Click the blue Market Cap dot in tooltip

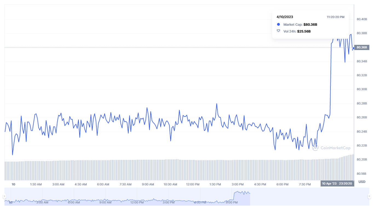click(278, 24)
